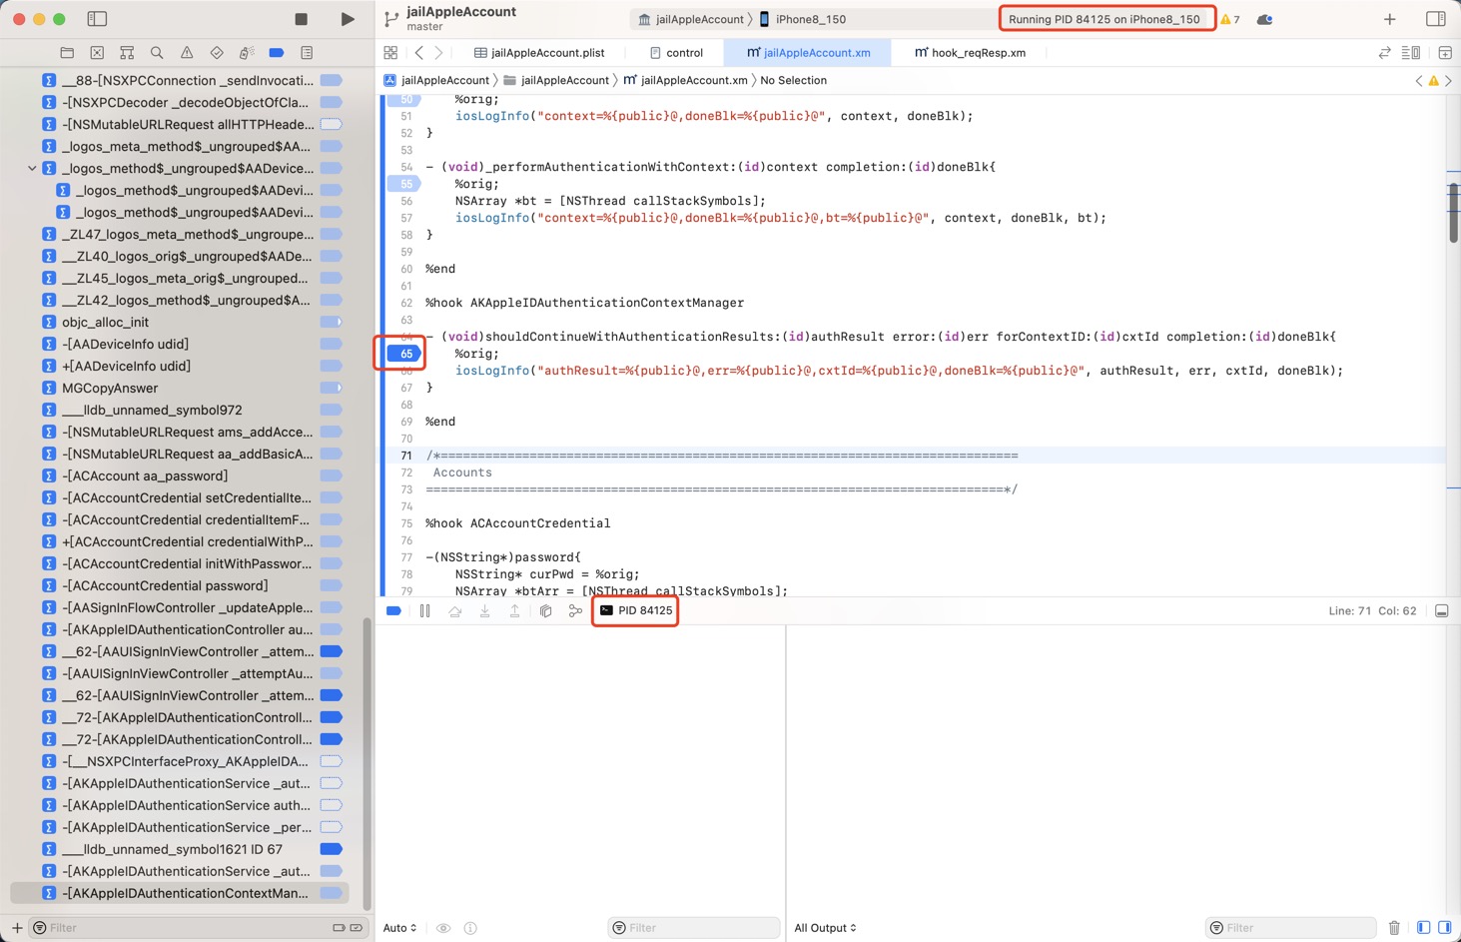Image resolution: width=1461 pixels, height=942 pixels.
Task: Open the project navigator folder icon
Action: coord(67,53)
